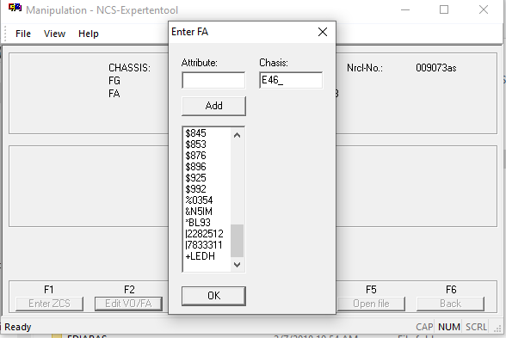Viewport: 506px width, 338px height.
Task: Open the Help menu
Action: coord(89,34)
